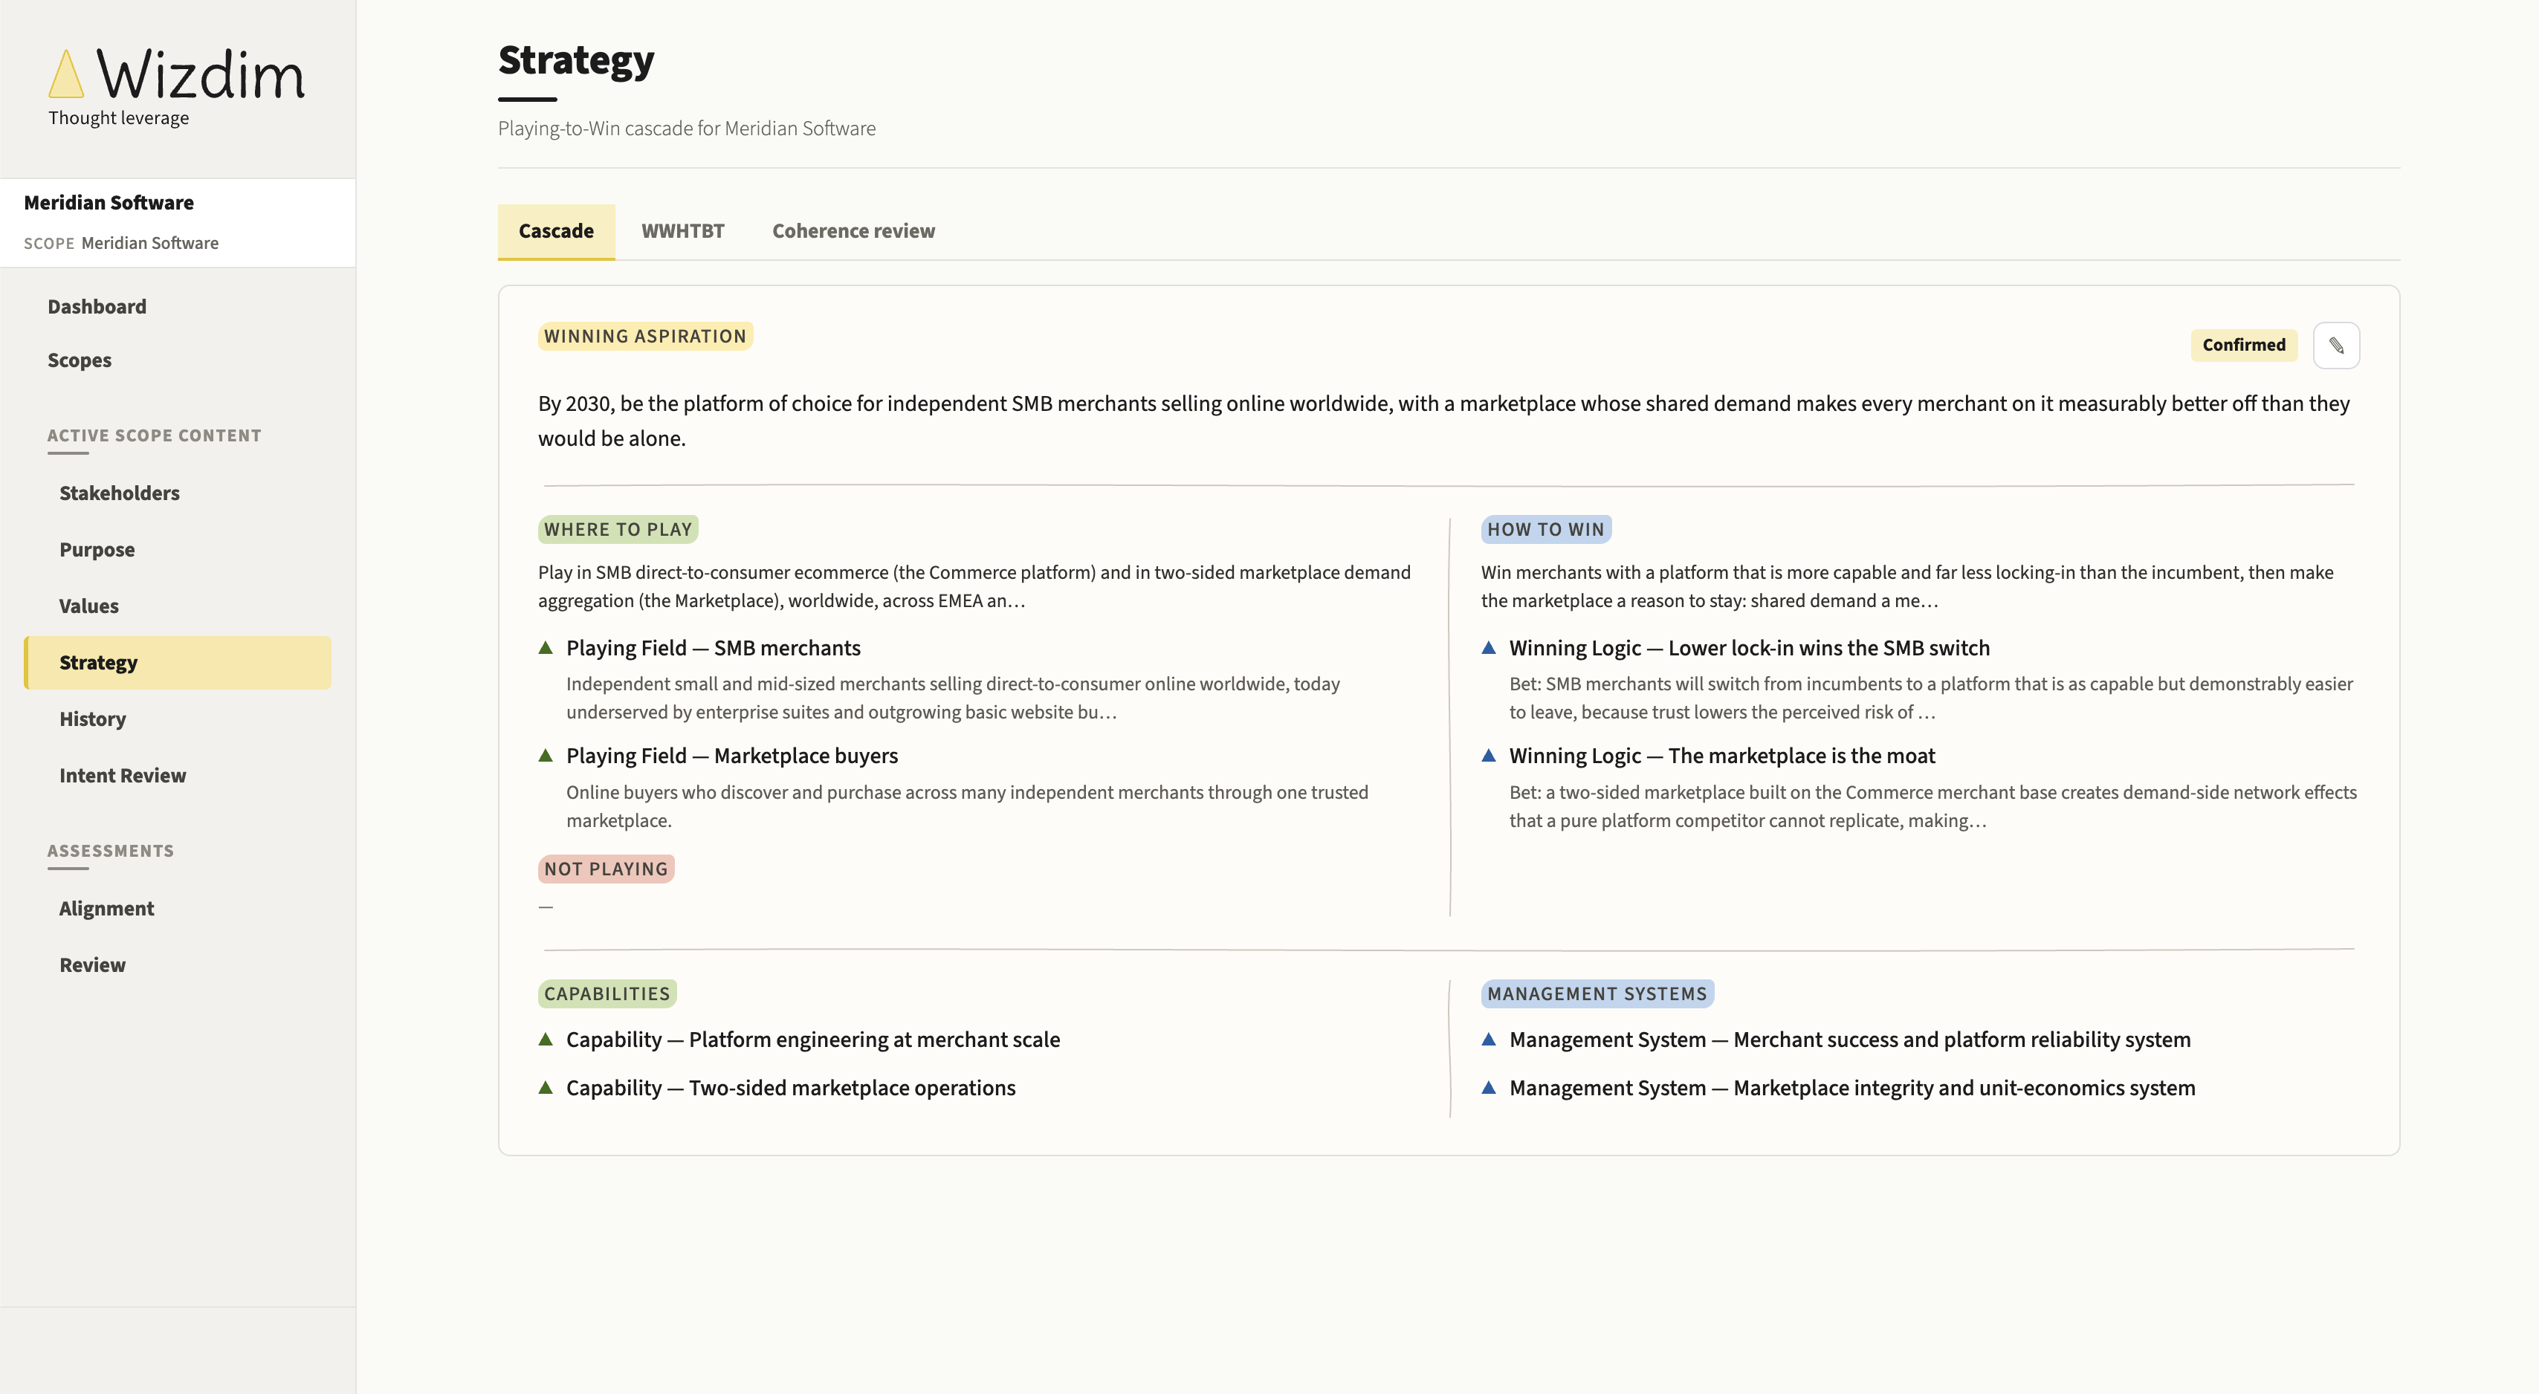Click the How to Win summary starting Win merchants
This screenshot has height=1394, width=2539.
tap(1906, 586)
